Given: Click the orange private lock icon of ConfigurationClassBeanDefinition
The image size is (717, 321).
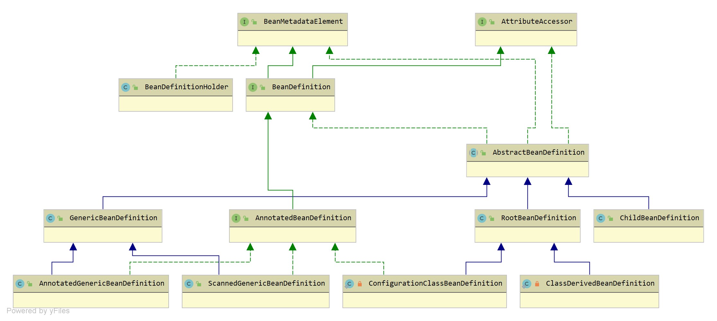Looking at the screenshot, I should (x=360, y=284).
